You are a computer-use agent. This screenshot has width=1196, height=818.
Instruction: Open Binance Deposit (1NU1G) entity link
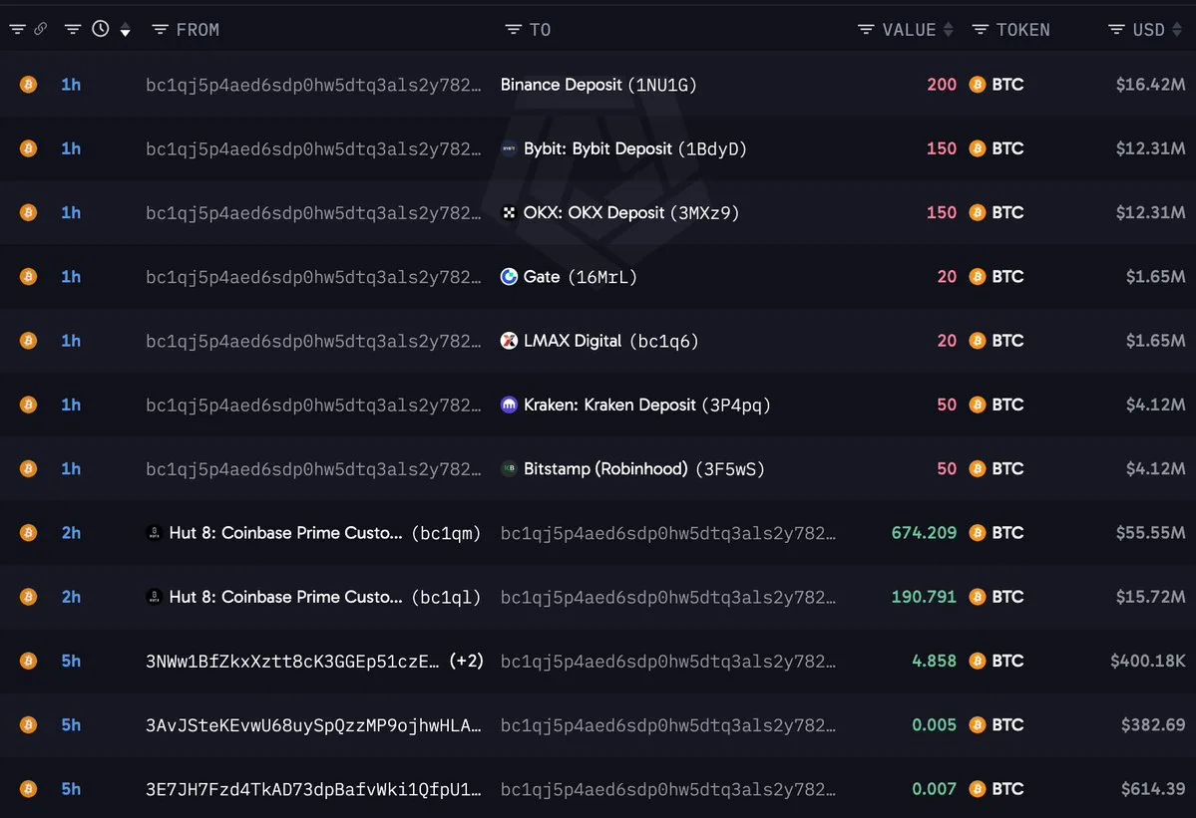coord(598,85)
